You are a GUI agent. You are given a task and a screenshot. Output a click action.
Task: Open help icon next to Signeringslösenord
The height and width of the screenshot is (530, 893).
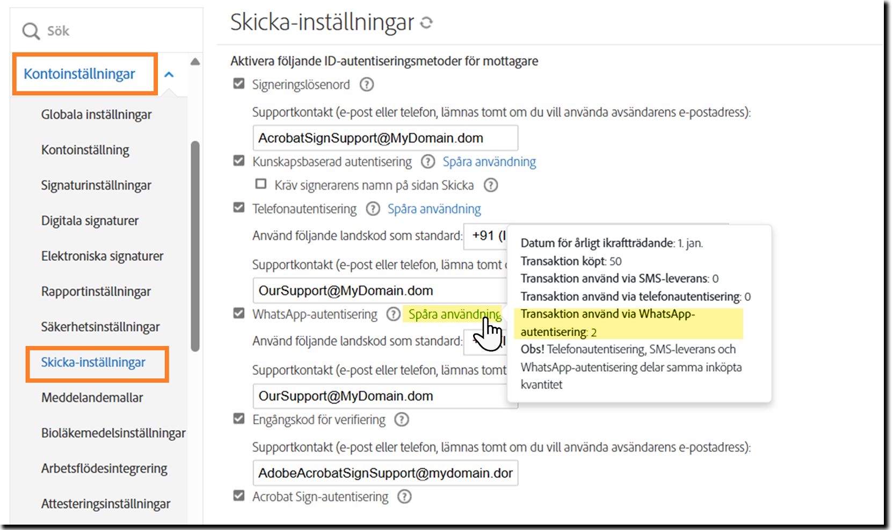coord(367,84)
